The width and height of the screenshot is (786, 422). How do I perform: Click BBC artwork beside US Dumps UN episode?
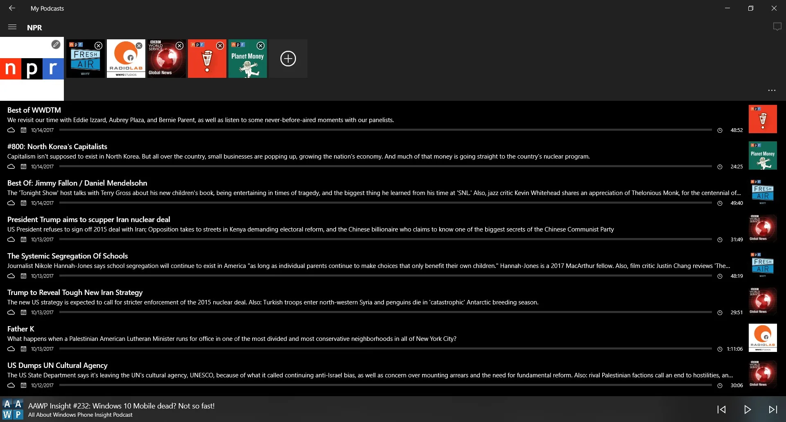click(x=763, y=374)
